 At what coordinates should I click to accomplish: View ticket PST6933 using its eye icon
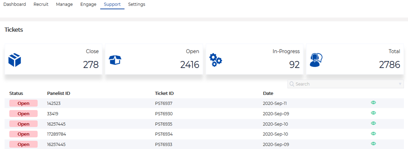[373, 144]
